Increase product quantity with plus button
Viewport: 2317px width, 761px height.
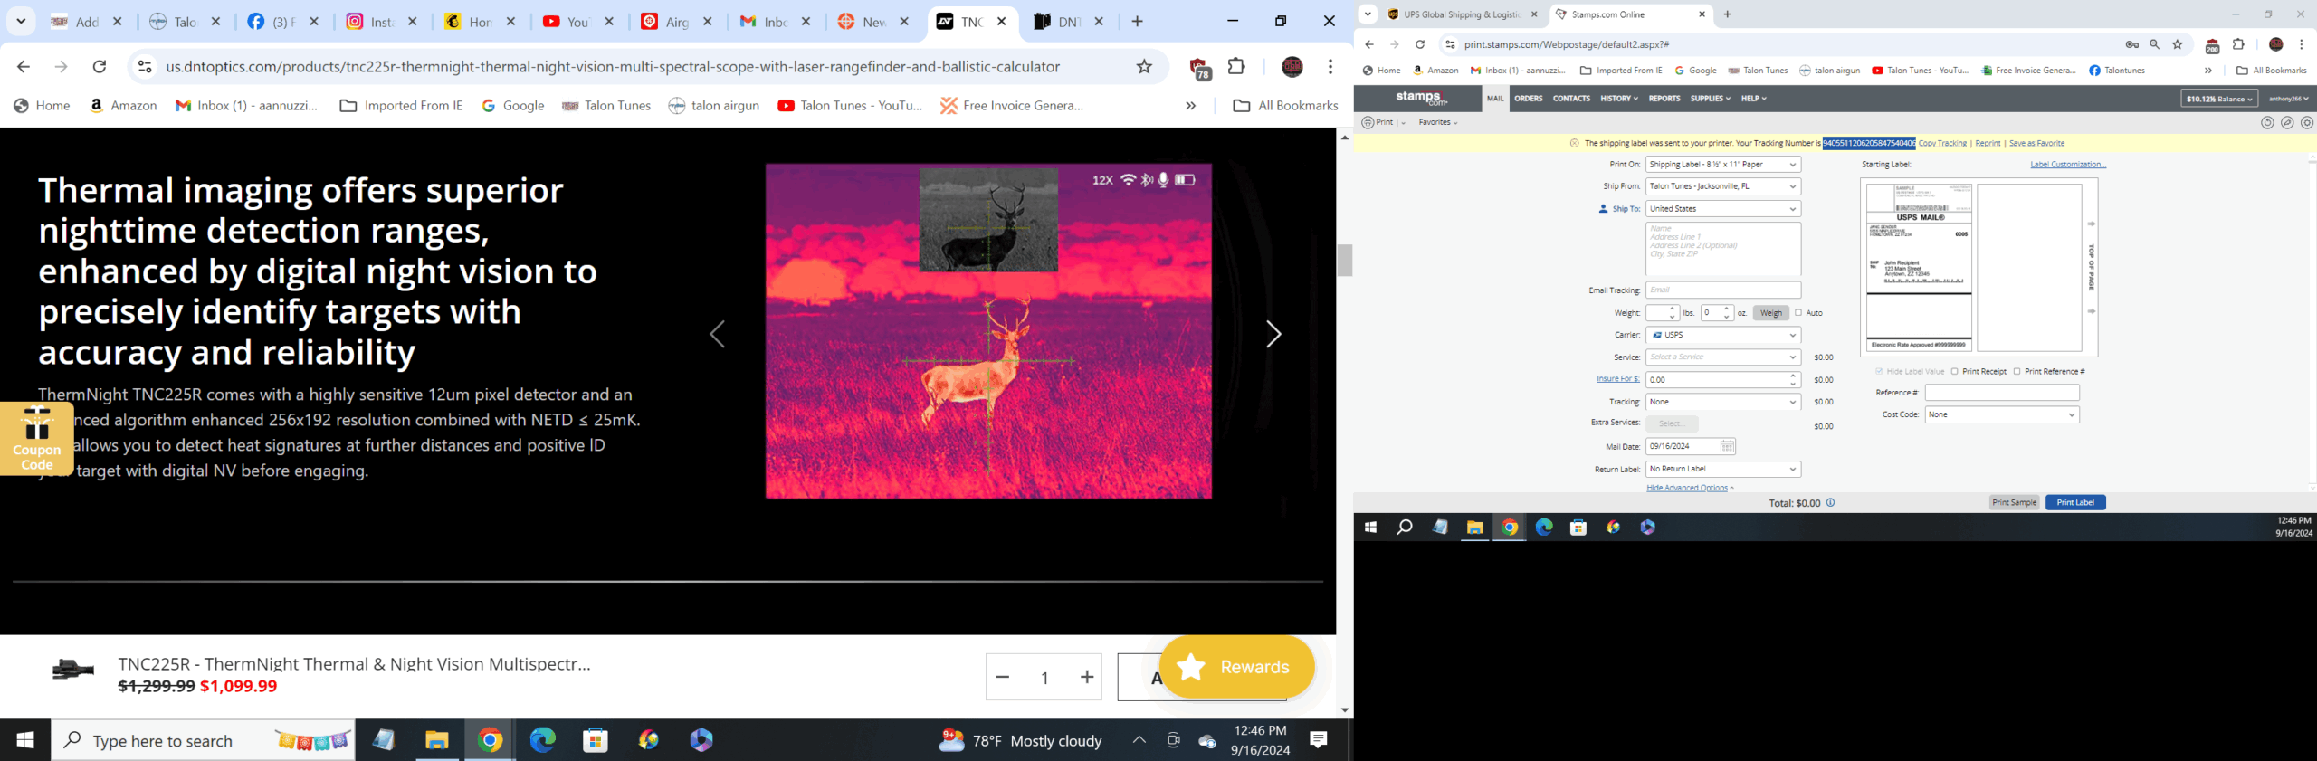pyautogui.click(x=1087, y=677)
